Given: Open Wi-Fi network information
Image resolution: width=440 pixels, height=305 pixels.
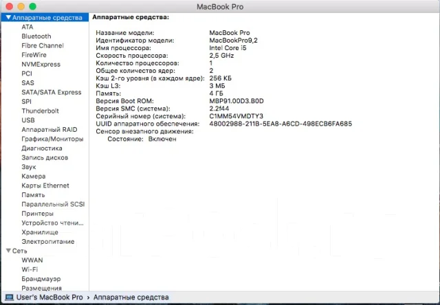Looking at the screenshot, I should [30, 269].
